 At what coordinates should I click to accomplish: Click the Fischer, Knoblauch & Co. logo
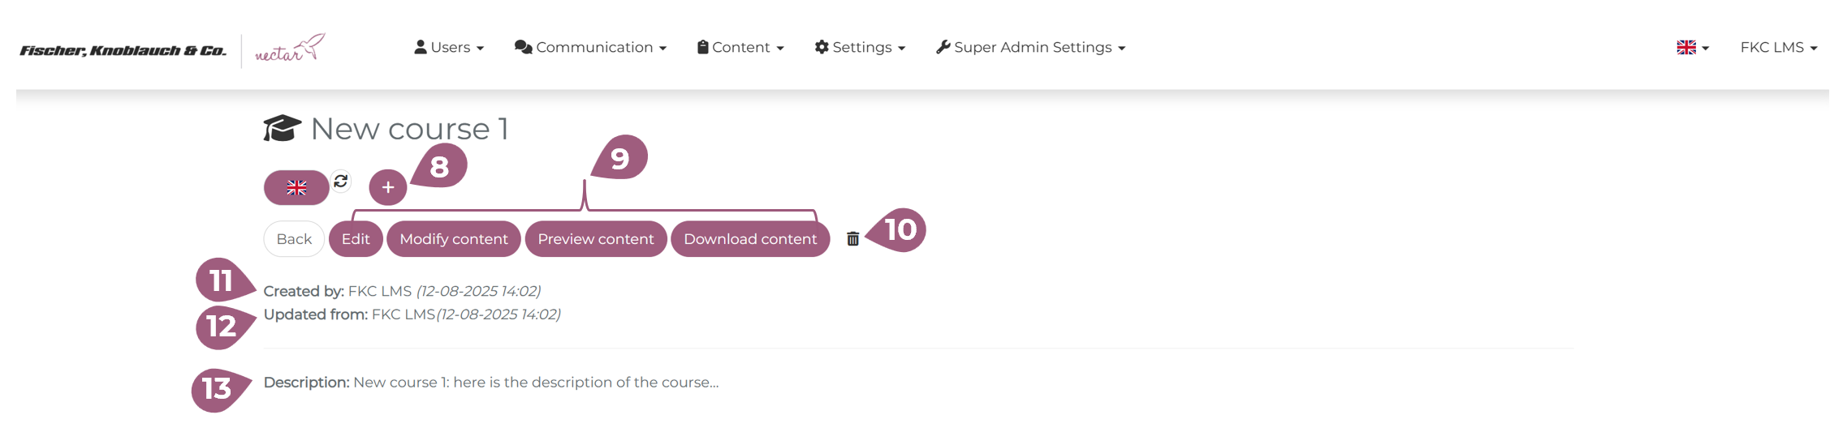tap(123, 50)
